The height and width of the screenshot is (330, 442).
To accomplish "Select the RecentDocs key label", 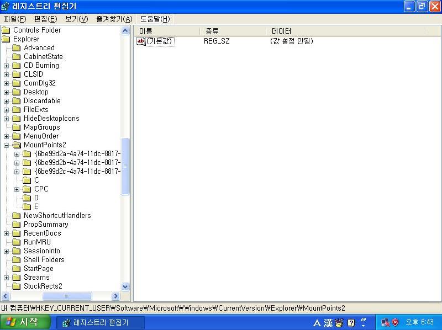I will pos(43,233).
